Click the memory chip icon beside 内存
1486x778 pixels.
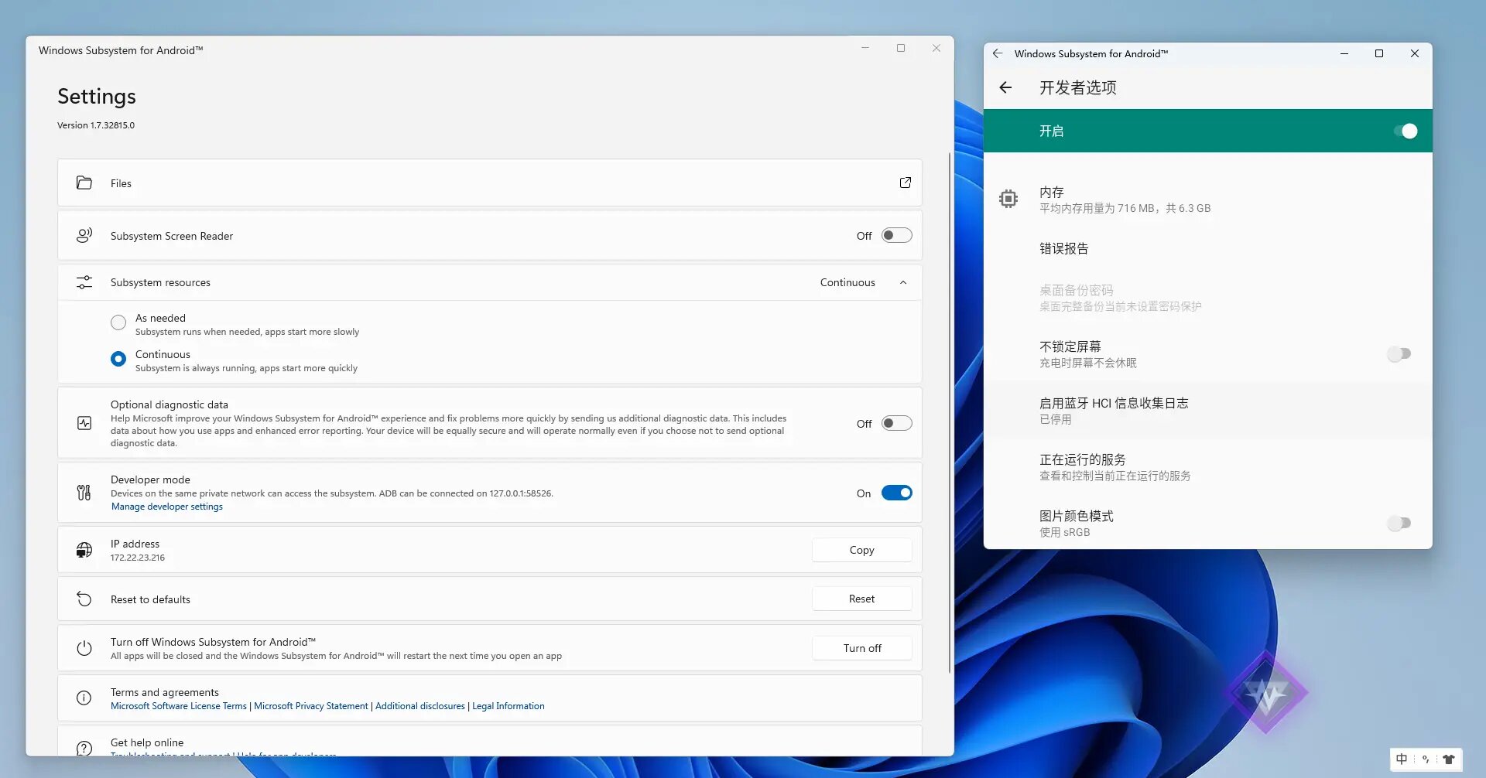pos(1008,200)
